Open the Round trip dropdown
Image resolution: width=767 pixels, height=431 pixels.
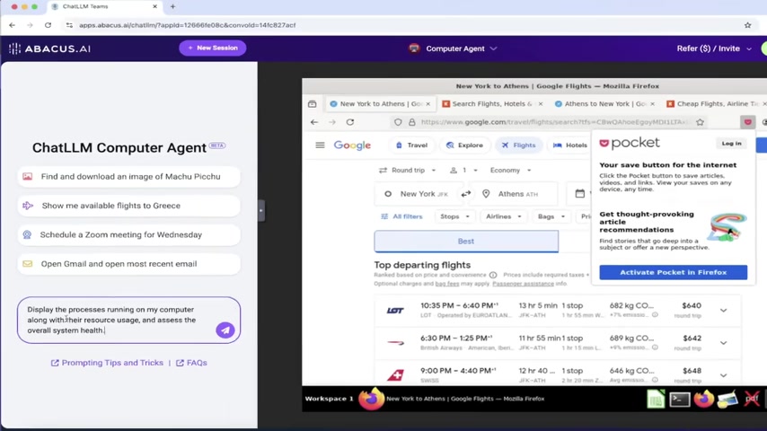(x=408, y=171)
